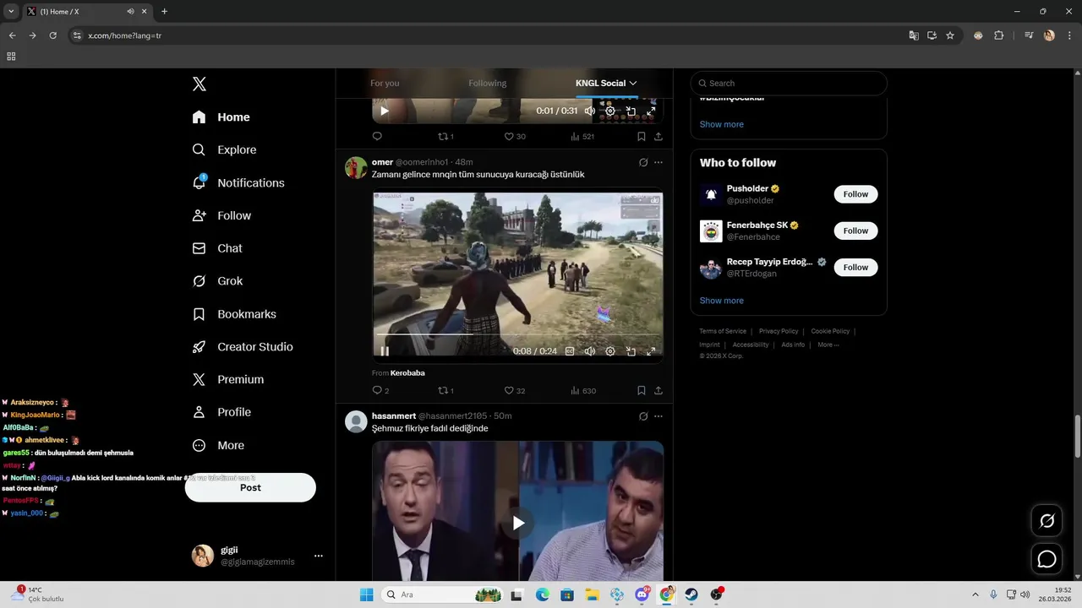Pause the omer post video
Screen dimensions: 1082x608
pyautogui.click(x=385, y=351)
